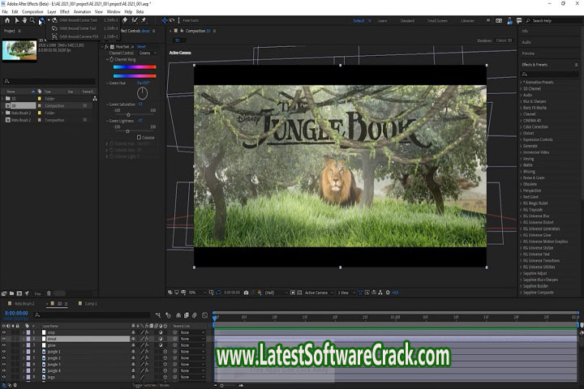Screen dimensions: 584x389
Task: Choose Orbit Around Camera POI tool
Action: (79, 36)
